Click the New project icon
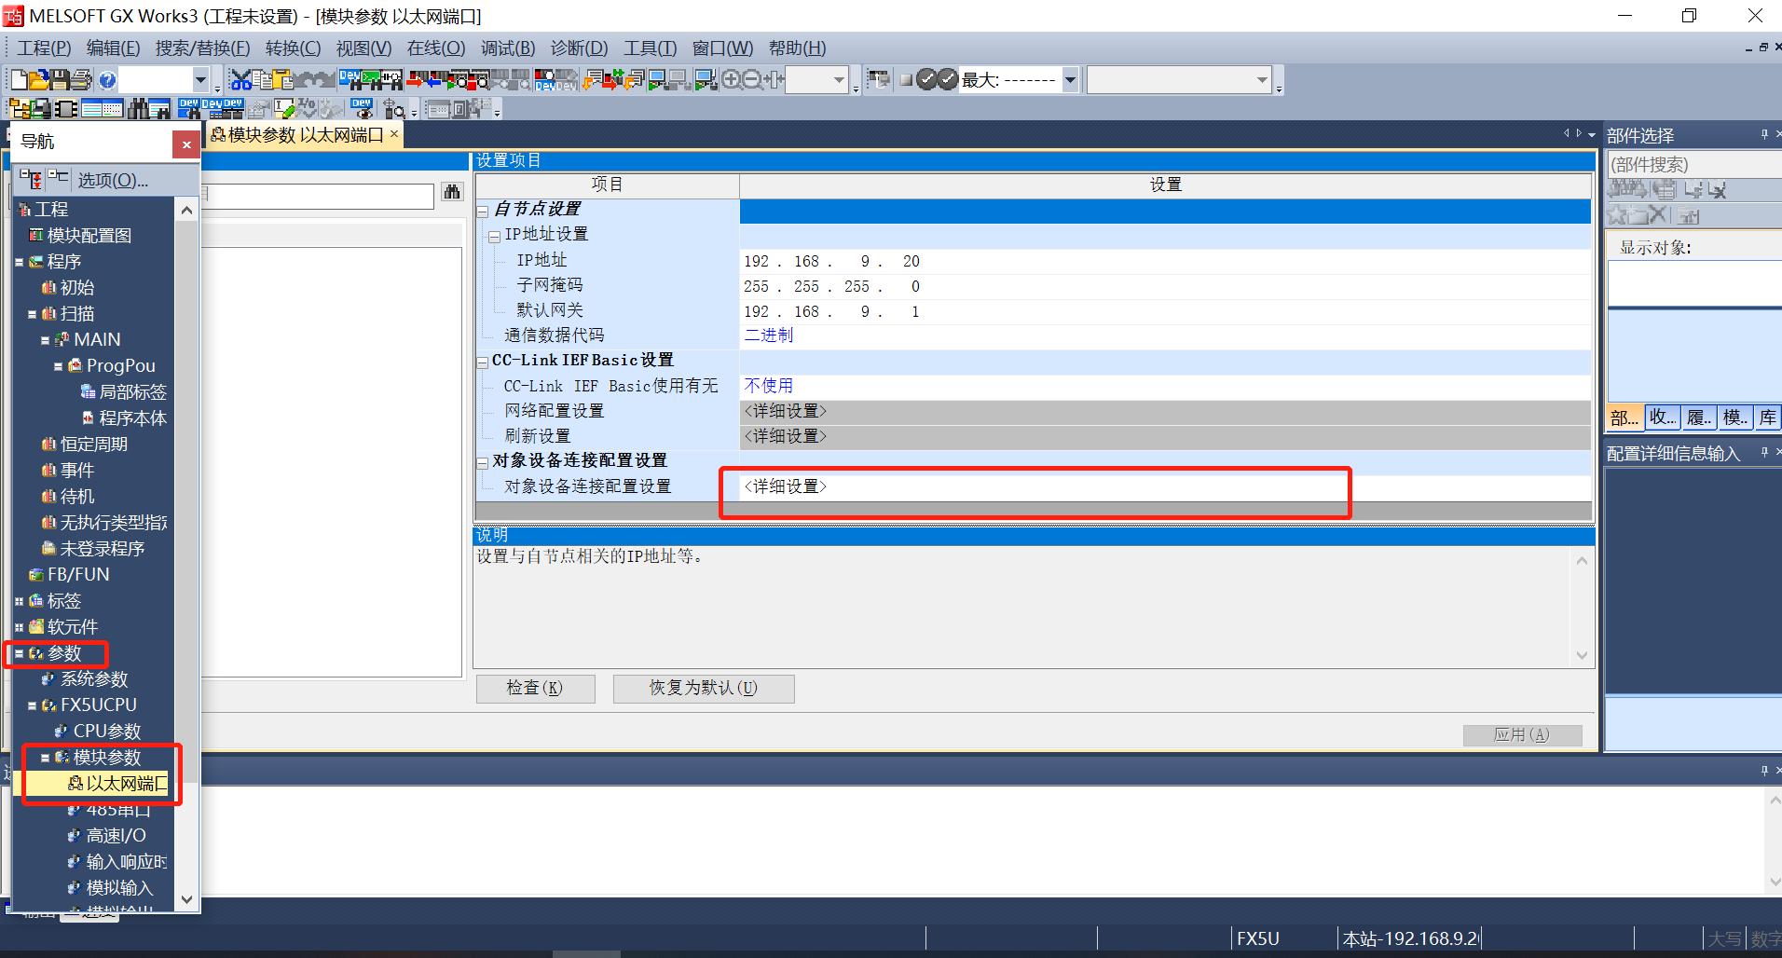 [x=19, y=80]
